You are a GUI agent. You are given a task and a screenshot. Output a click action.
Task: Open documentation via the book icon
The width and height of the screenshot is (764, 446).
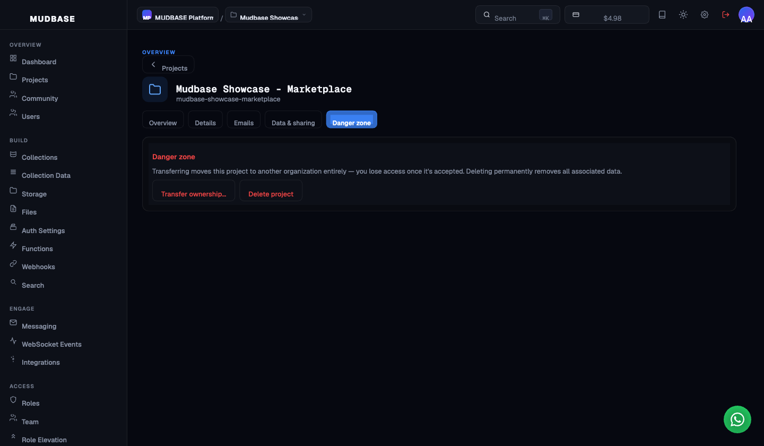pos(662,15)
